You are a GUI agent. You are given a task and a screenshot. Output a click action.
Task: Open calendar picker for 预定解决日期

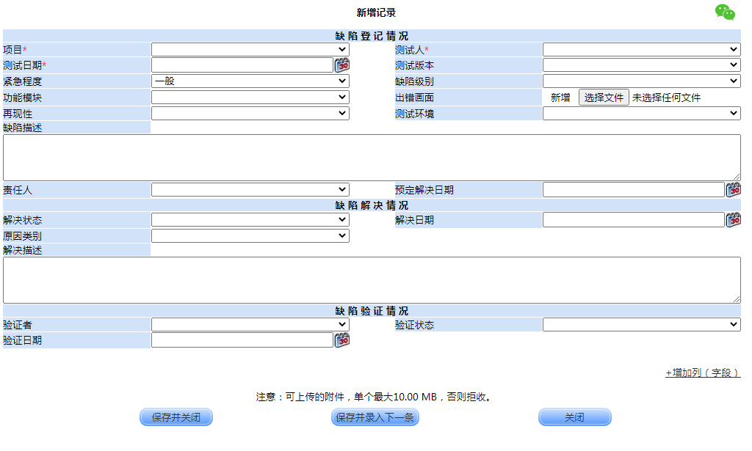pyautogui.click(x=733, y=190)
